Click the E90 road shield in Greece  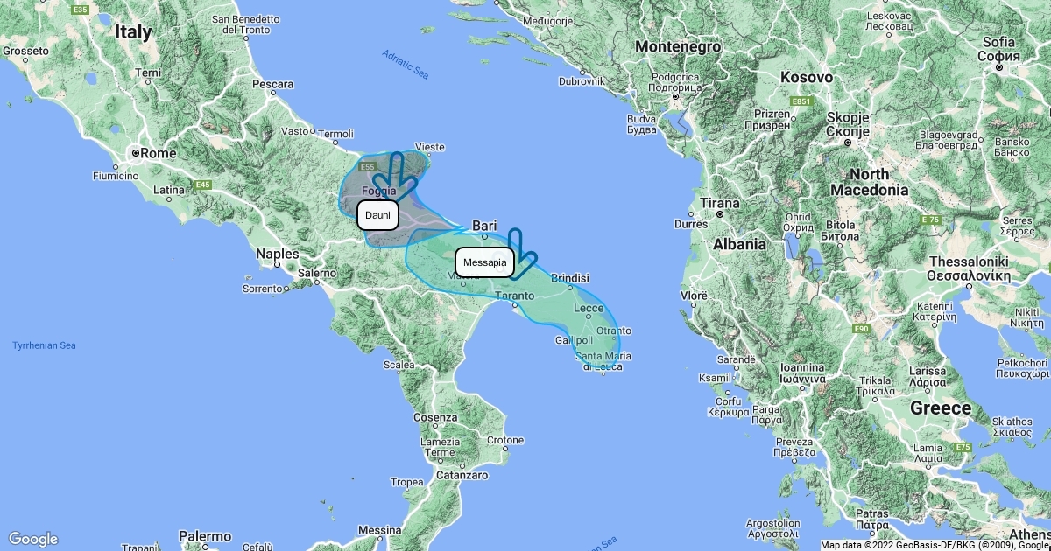coord(861,328)
